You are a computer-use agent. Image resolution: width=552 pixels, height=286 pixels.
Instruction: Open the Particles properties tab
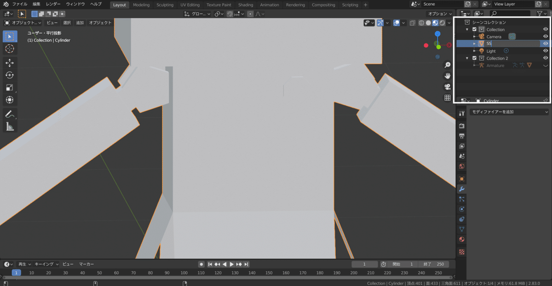click(462, 199)
